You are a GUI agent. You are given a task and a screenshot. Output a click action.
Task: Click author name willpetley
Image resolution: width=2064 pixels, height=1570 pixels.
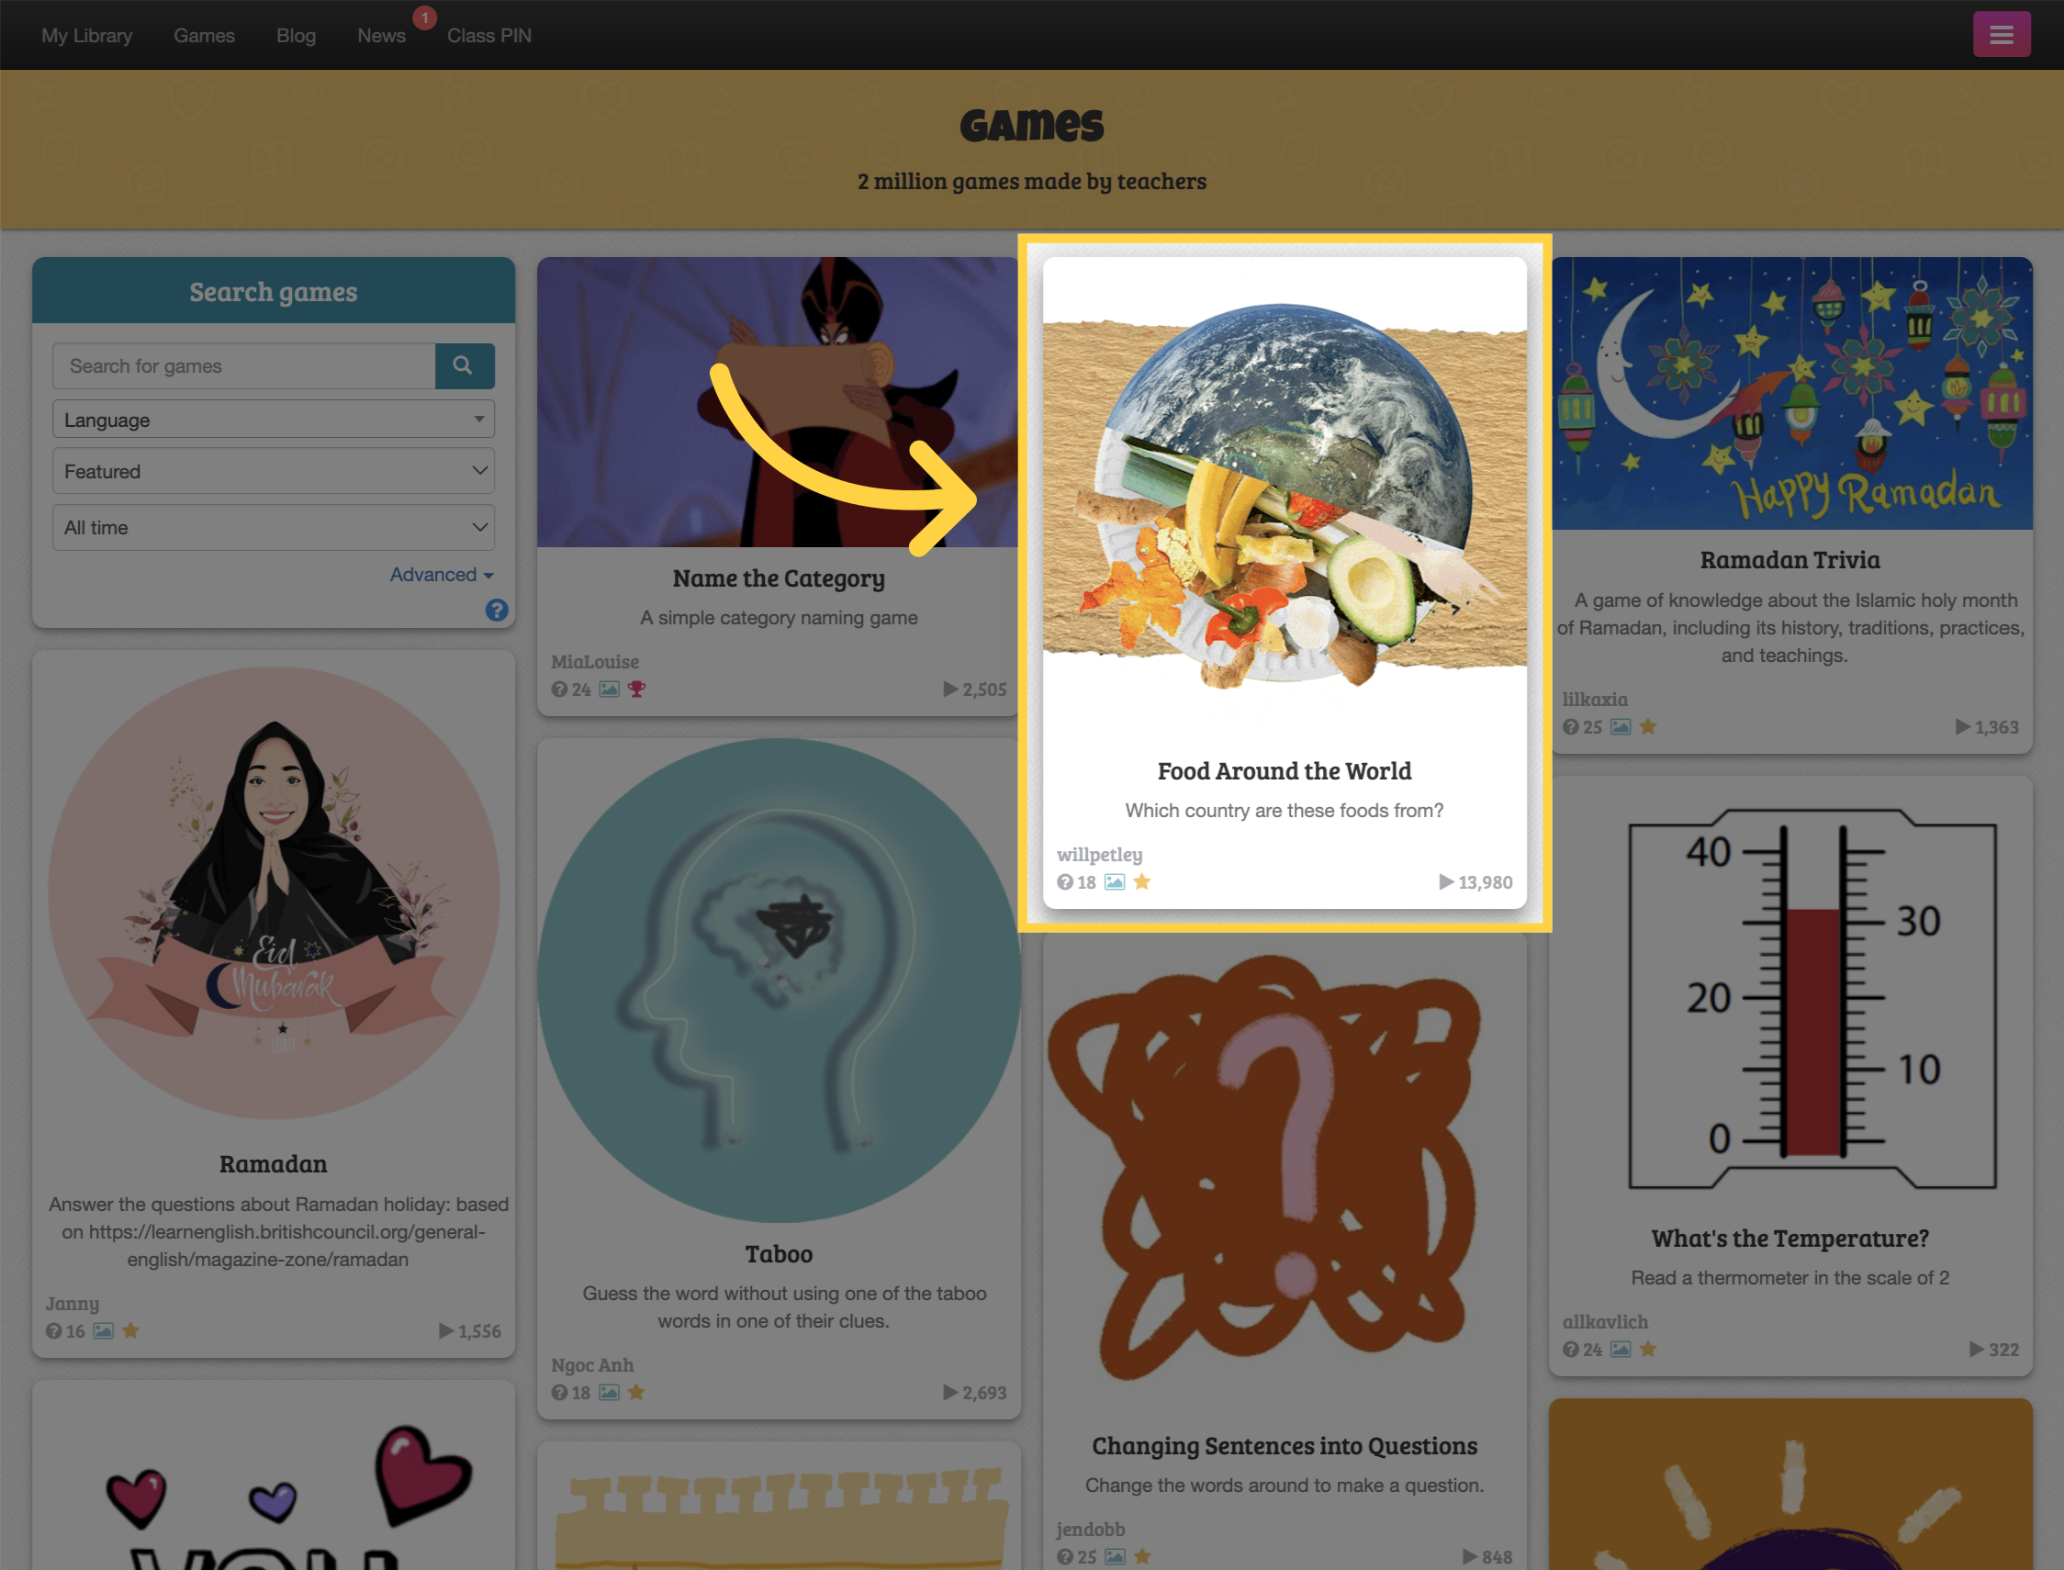pos(1100,854)
